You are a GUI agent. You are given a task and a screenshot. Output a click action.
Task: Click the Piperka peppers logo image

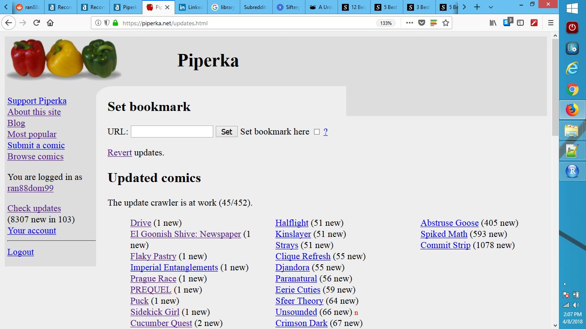[64, 59]
